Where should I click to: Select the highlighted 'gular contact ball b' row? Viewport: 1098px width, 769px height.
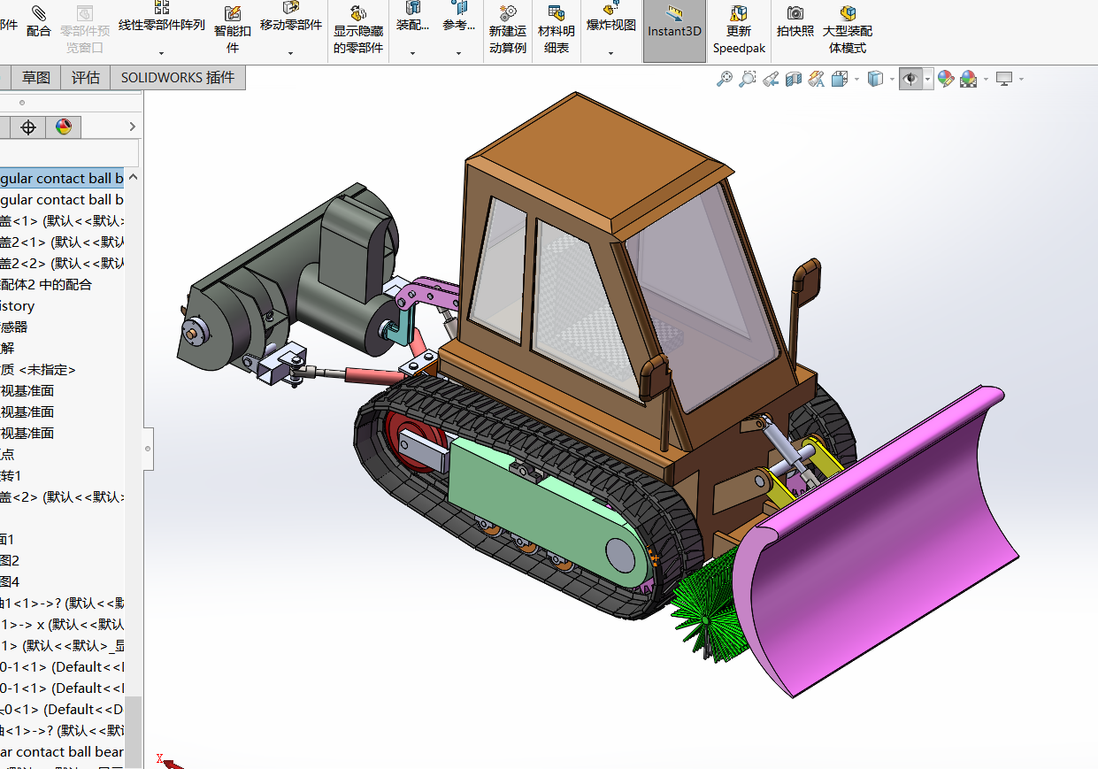coord(62,179)
